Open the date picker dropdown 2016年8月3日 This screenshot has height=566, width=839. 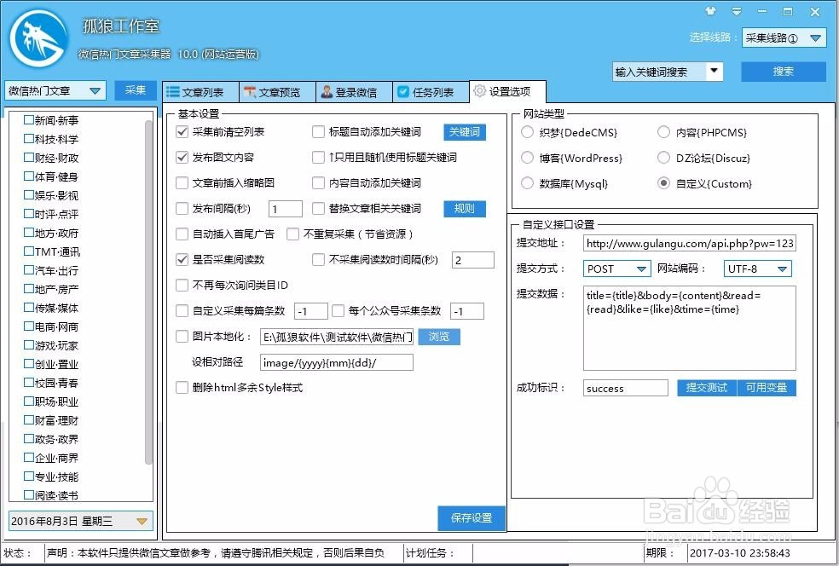(80, 521)
